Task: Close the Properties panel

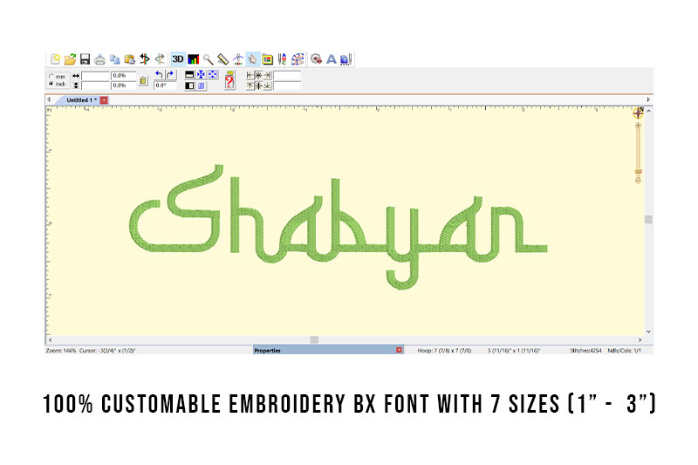Action: [400, 350]
